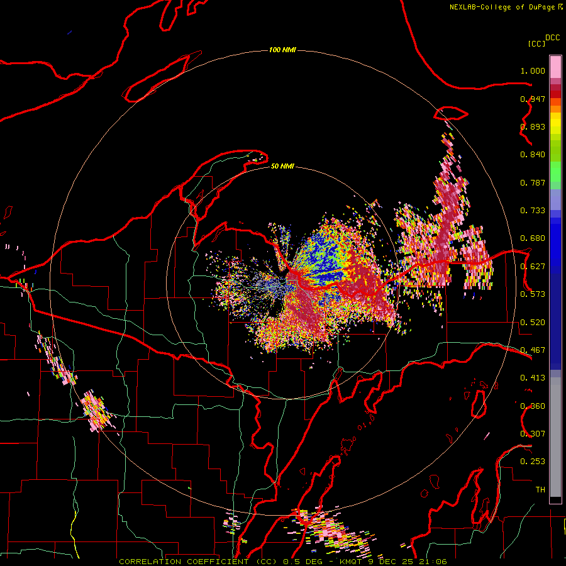Viewport: 566px width, 566px height.
Task: Click the 1.000 value on the color scale
Action: point(533,70)
